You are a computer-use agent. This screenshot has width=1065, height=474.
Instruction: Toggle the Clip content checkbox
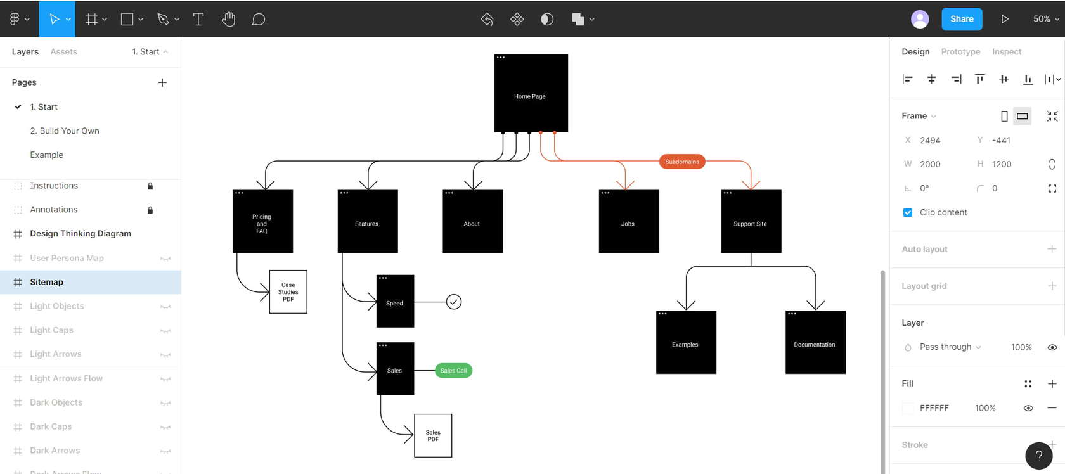(908, 212)
